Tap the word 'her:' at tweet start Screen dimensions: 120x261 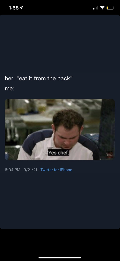coord(10,78)
